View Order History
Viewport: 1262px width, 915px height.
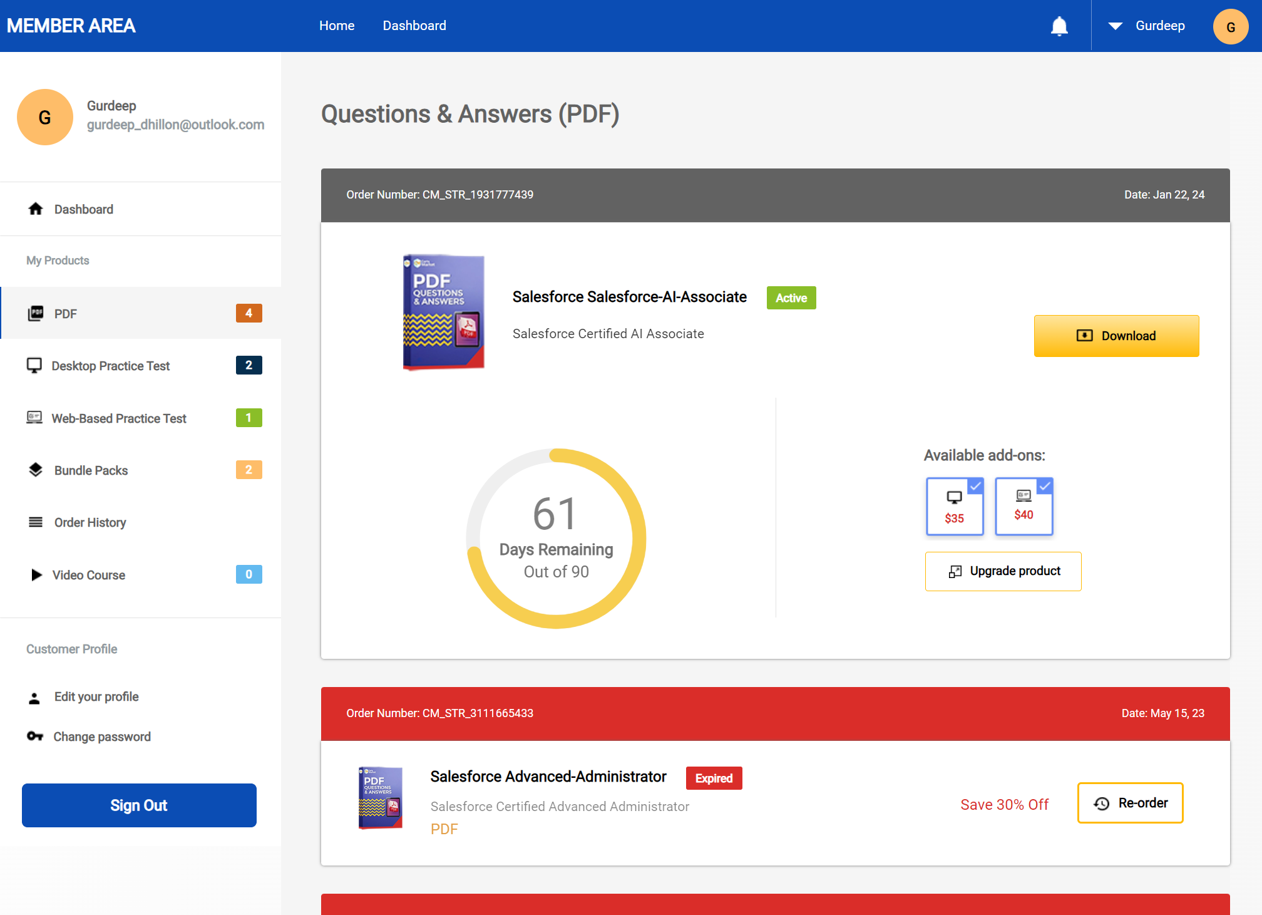pyautogui.click(x=140, y=522)
